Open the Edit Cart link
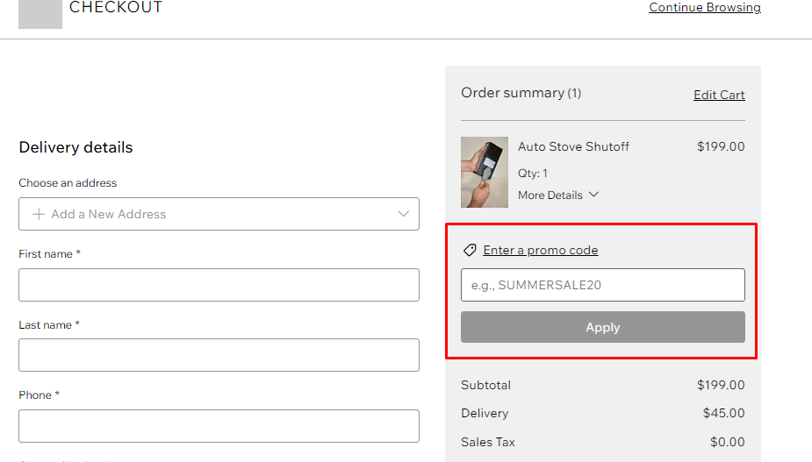 pos(719,95)
